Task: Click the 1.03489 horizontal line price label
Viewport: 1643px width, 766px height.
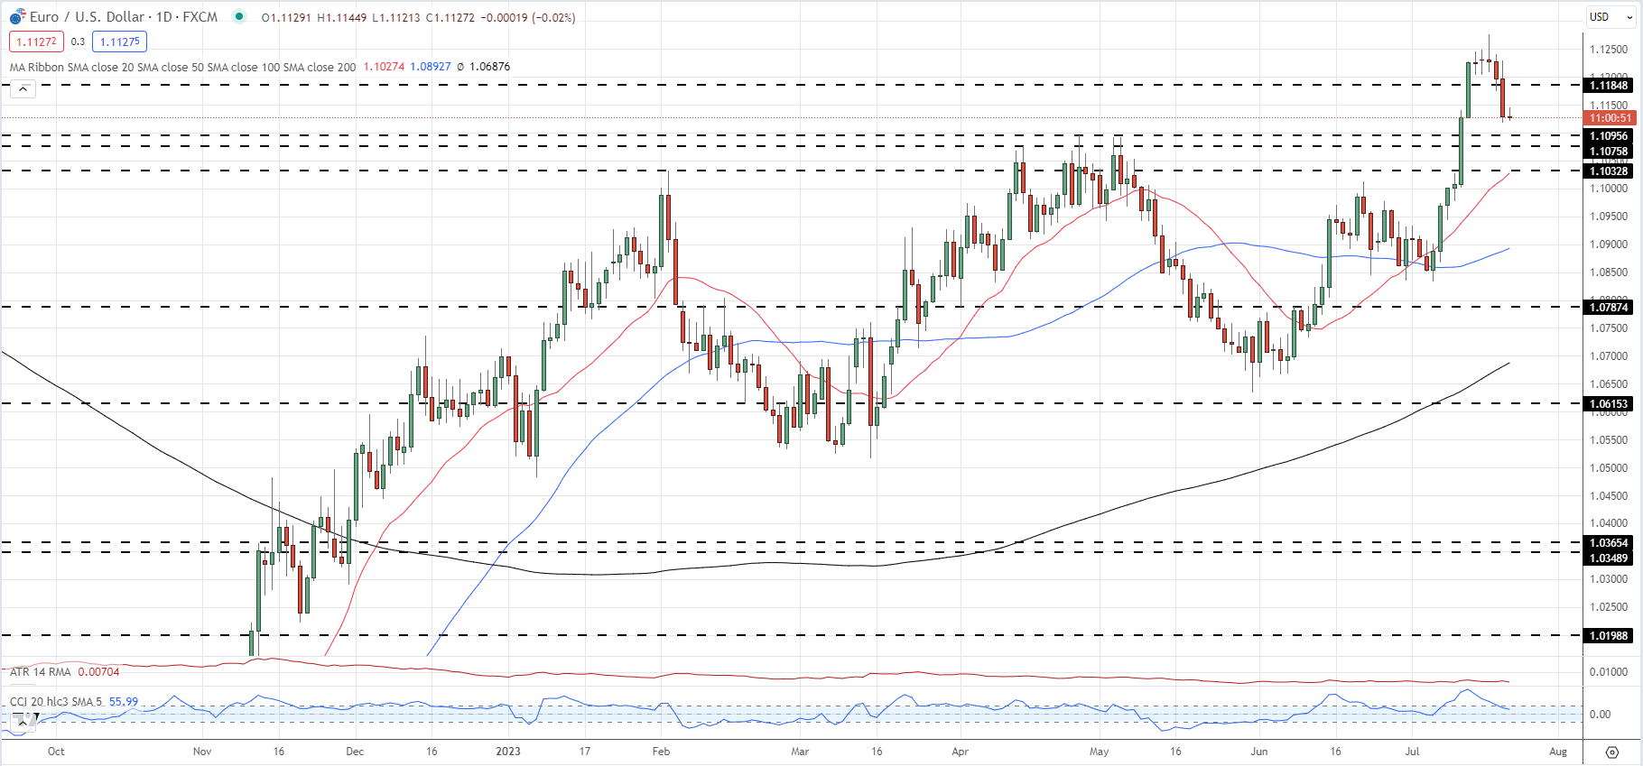Action: [1609, 558]
